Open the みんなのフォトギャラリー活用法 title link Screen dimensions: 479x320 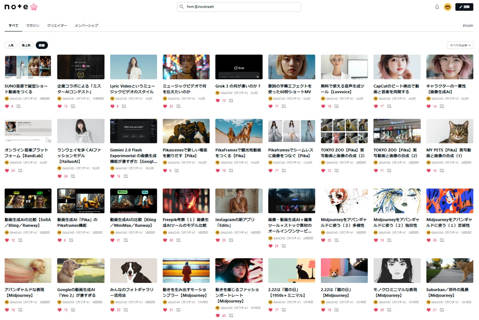131,293
